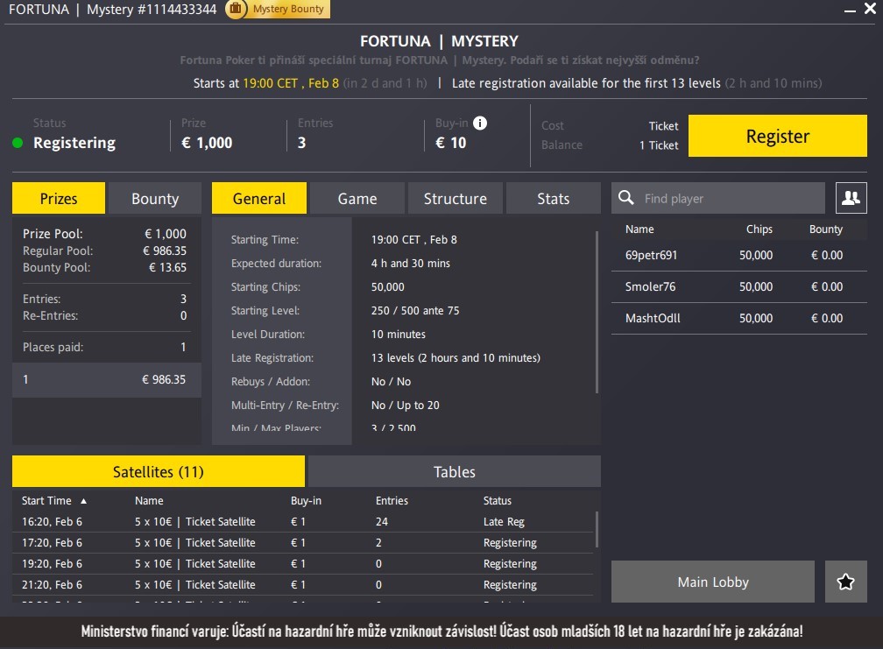Sort players by Bounty column header
This screenshot has height=649, width=883.
tap(825, 229)
